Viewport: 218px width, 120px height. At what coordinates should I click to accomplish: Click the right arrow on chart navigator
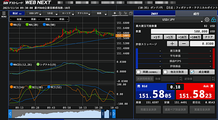[x=114, y=114]
